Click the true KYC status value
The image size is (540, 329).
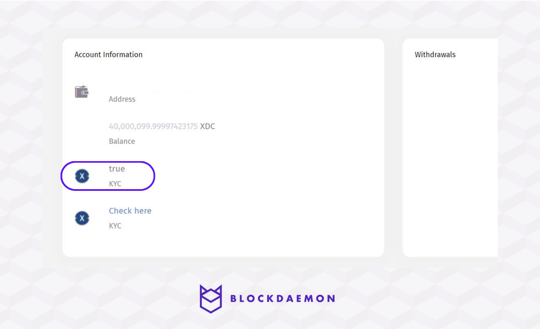tap(117, 169)
